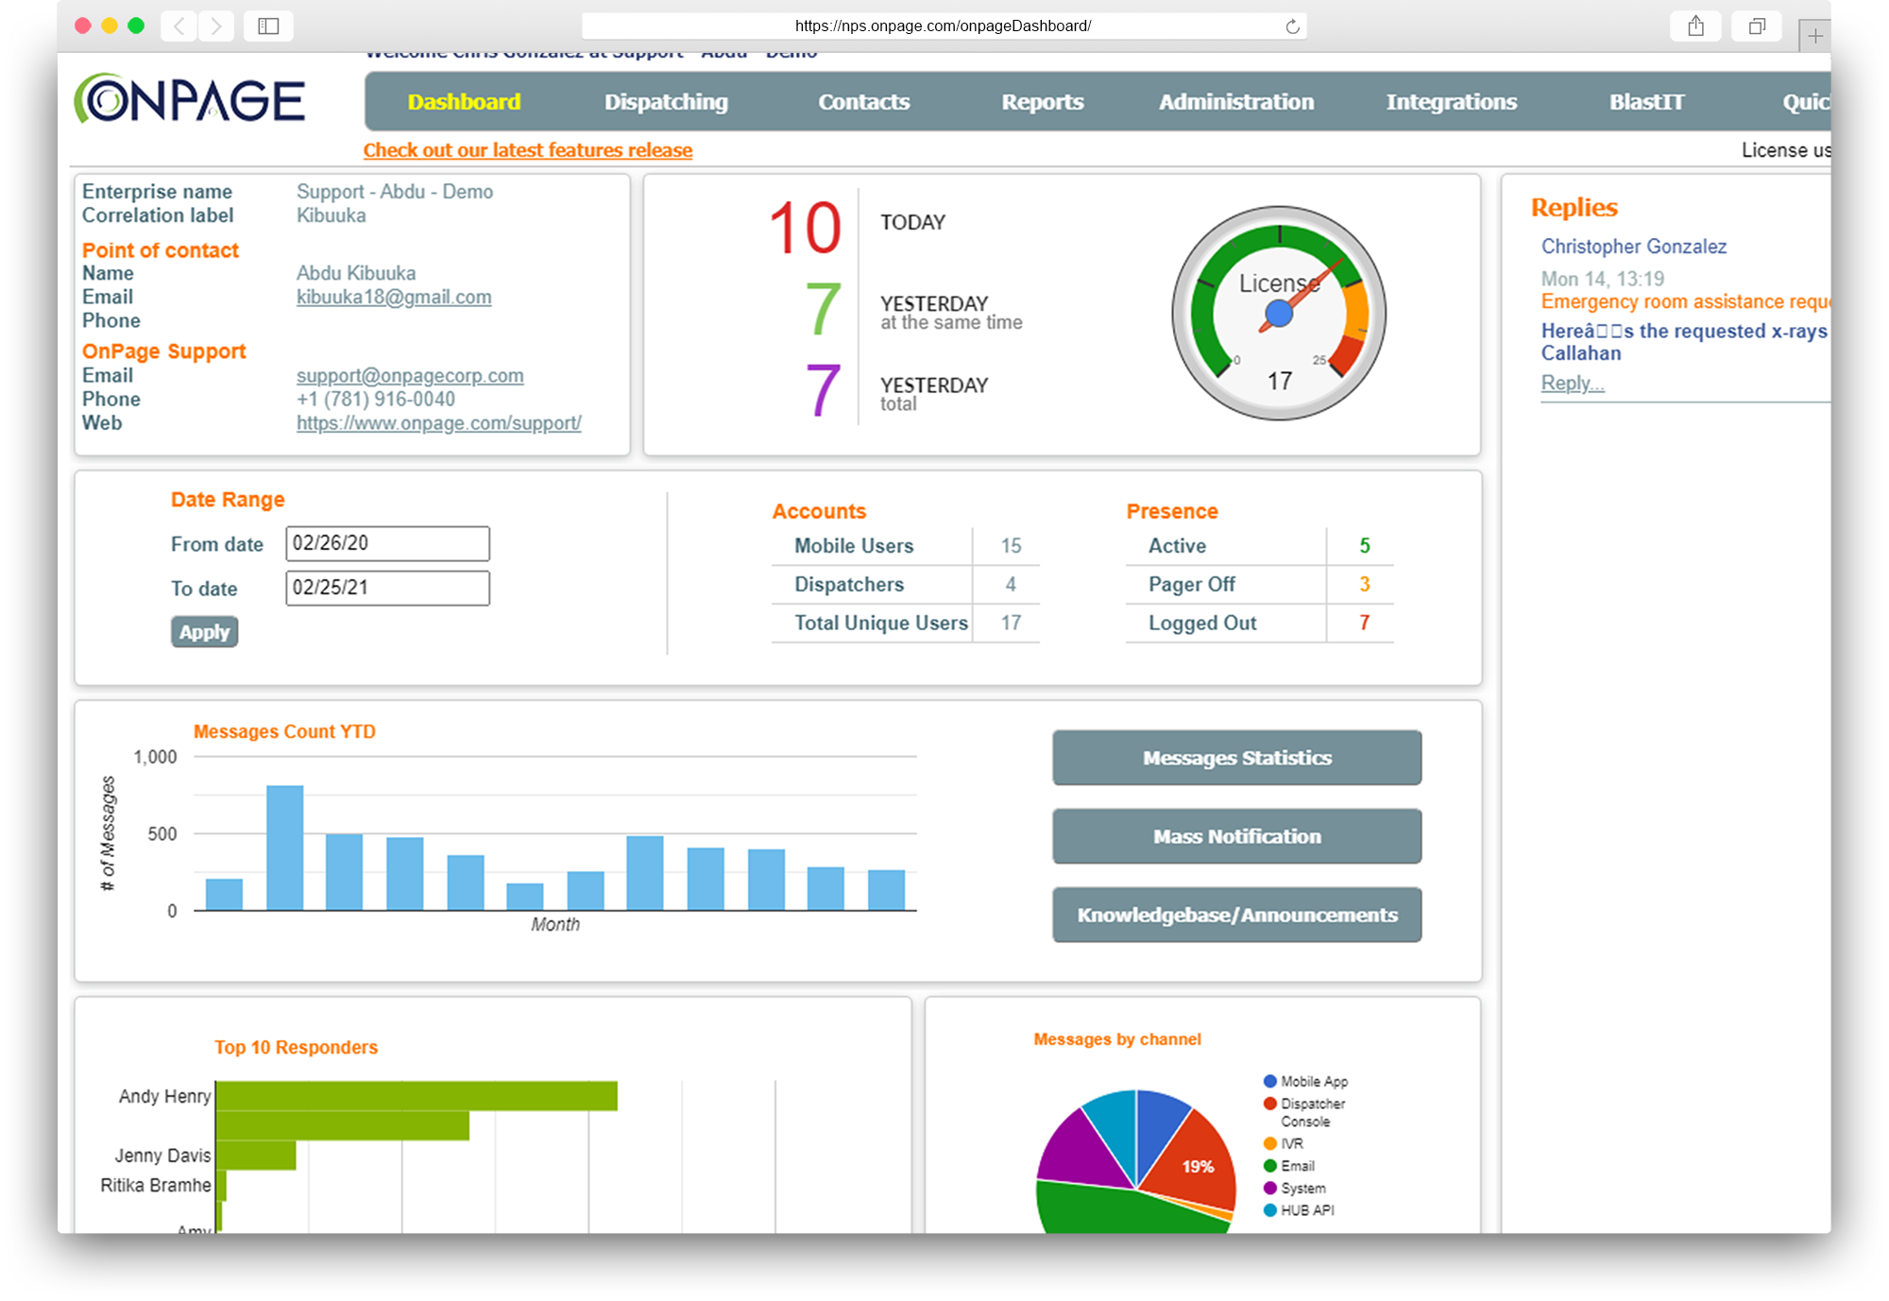The height and width of the screenshot is (1301, 1889).
Task: Open 'Check out our latest features release' link
Action: pyautogui.click(x=528, y=150)
